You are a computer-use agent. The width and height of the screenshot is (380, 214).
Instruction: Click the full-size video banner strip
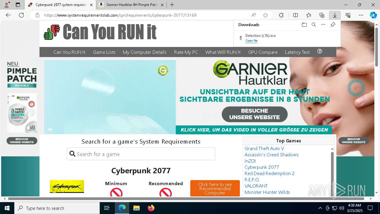254,130
